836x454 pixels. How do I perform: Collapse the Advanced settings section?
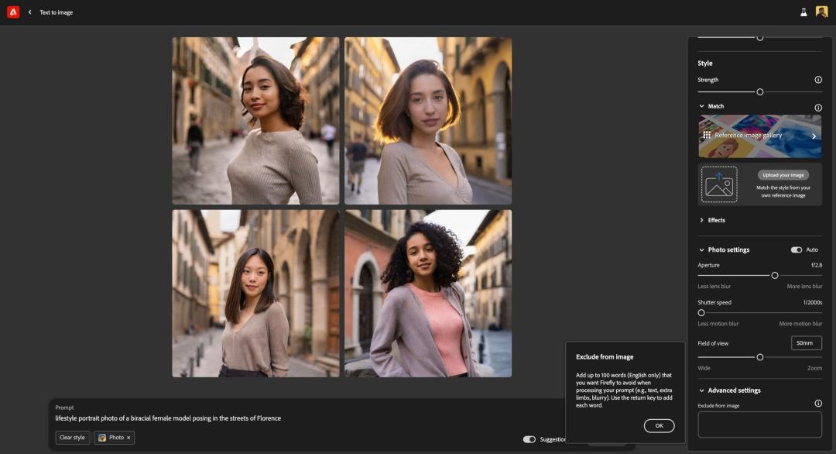coord(702,390)
